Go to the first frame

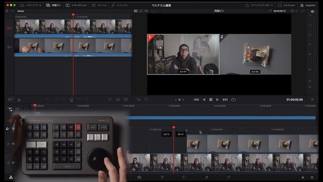tap(196, 100)
